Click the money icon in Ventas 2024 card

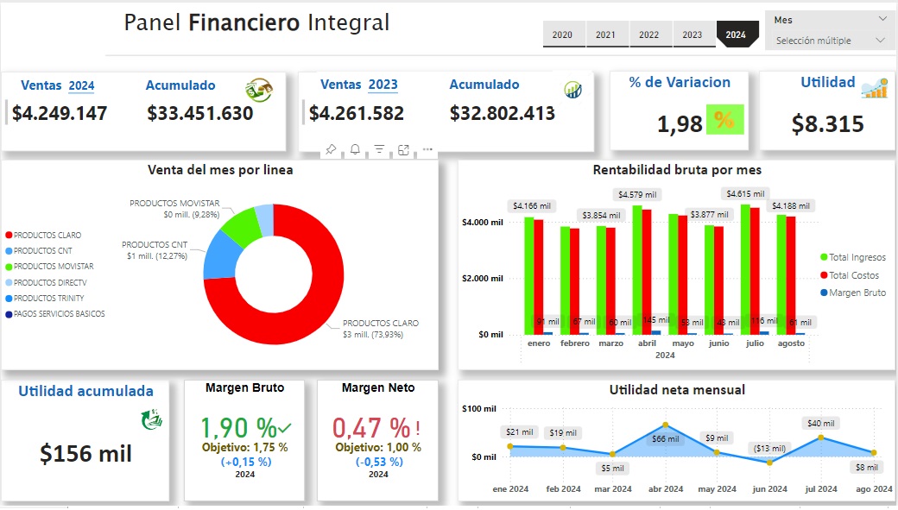(x=258, y=89)
